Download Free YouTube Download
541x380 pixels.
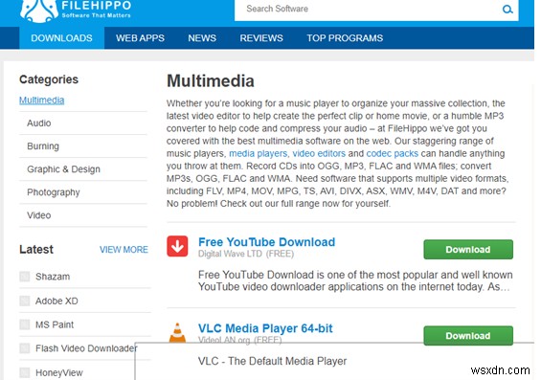(468, 249)
